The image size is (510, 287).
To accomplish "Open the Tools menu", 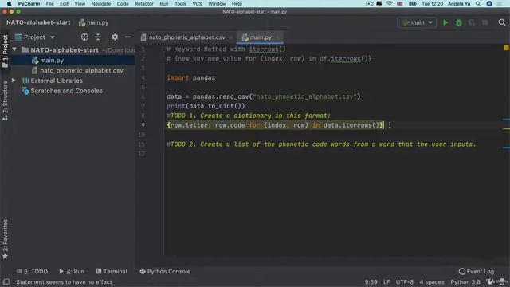I will pyautogui.click(x=180, y=4).
